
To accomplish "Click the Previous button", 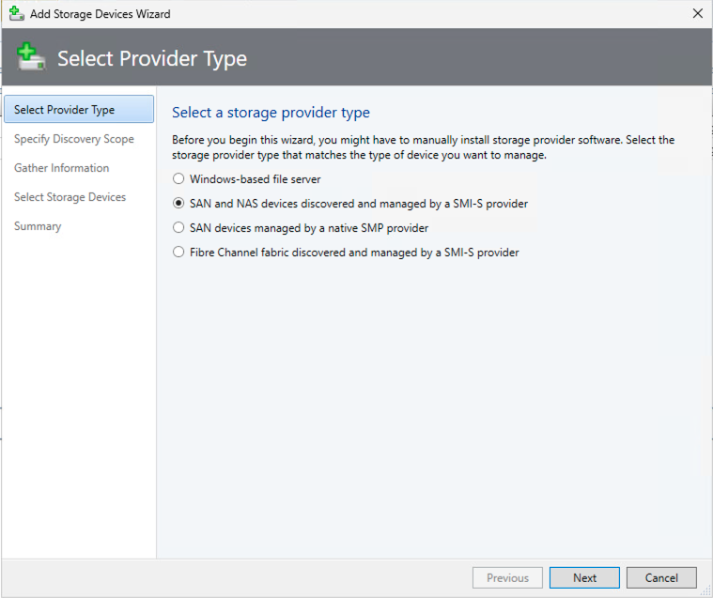I will (x=507, y=577).
